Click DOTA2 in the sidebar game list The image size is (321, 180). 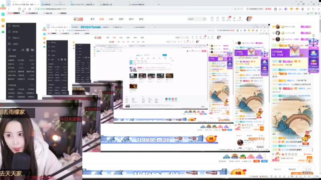(32, 60)
